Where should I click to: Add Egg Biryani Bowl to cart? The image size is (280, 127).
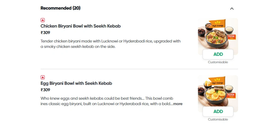[x=218, y=111]
